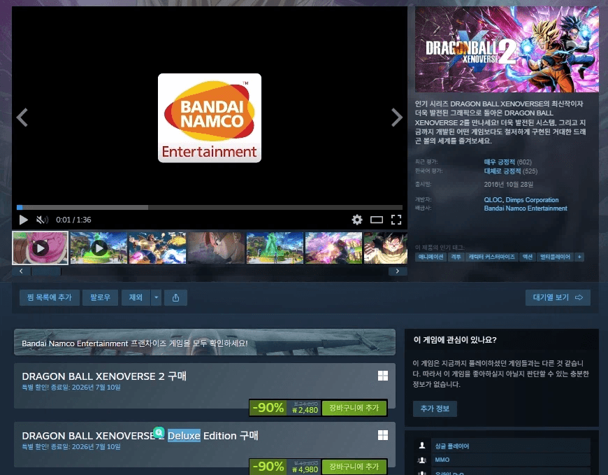Select the 캐릭터 커스터마이즈 tag
The height and width of the screenshot is (475, 608).
pyautogui.click(x=492, y=257)
